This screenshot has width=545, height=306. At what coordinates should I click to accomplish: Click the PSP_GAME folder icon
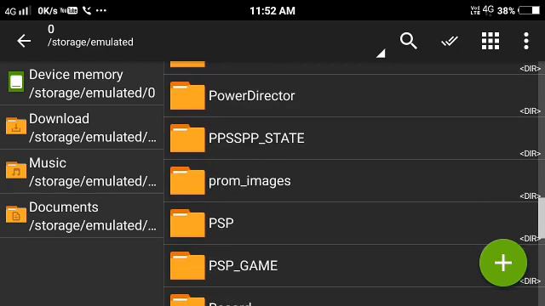pyautogui.click(x=187, y=266)
